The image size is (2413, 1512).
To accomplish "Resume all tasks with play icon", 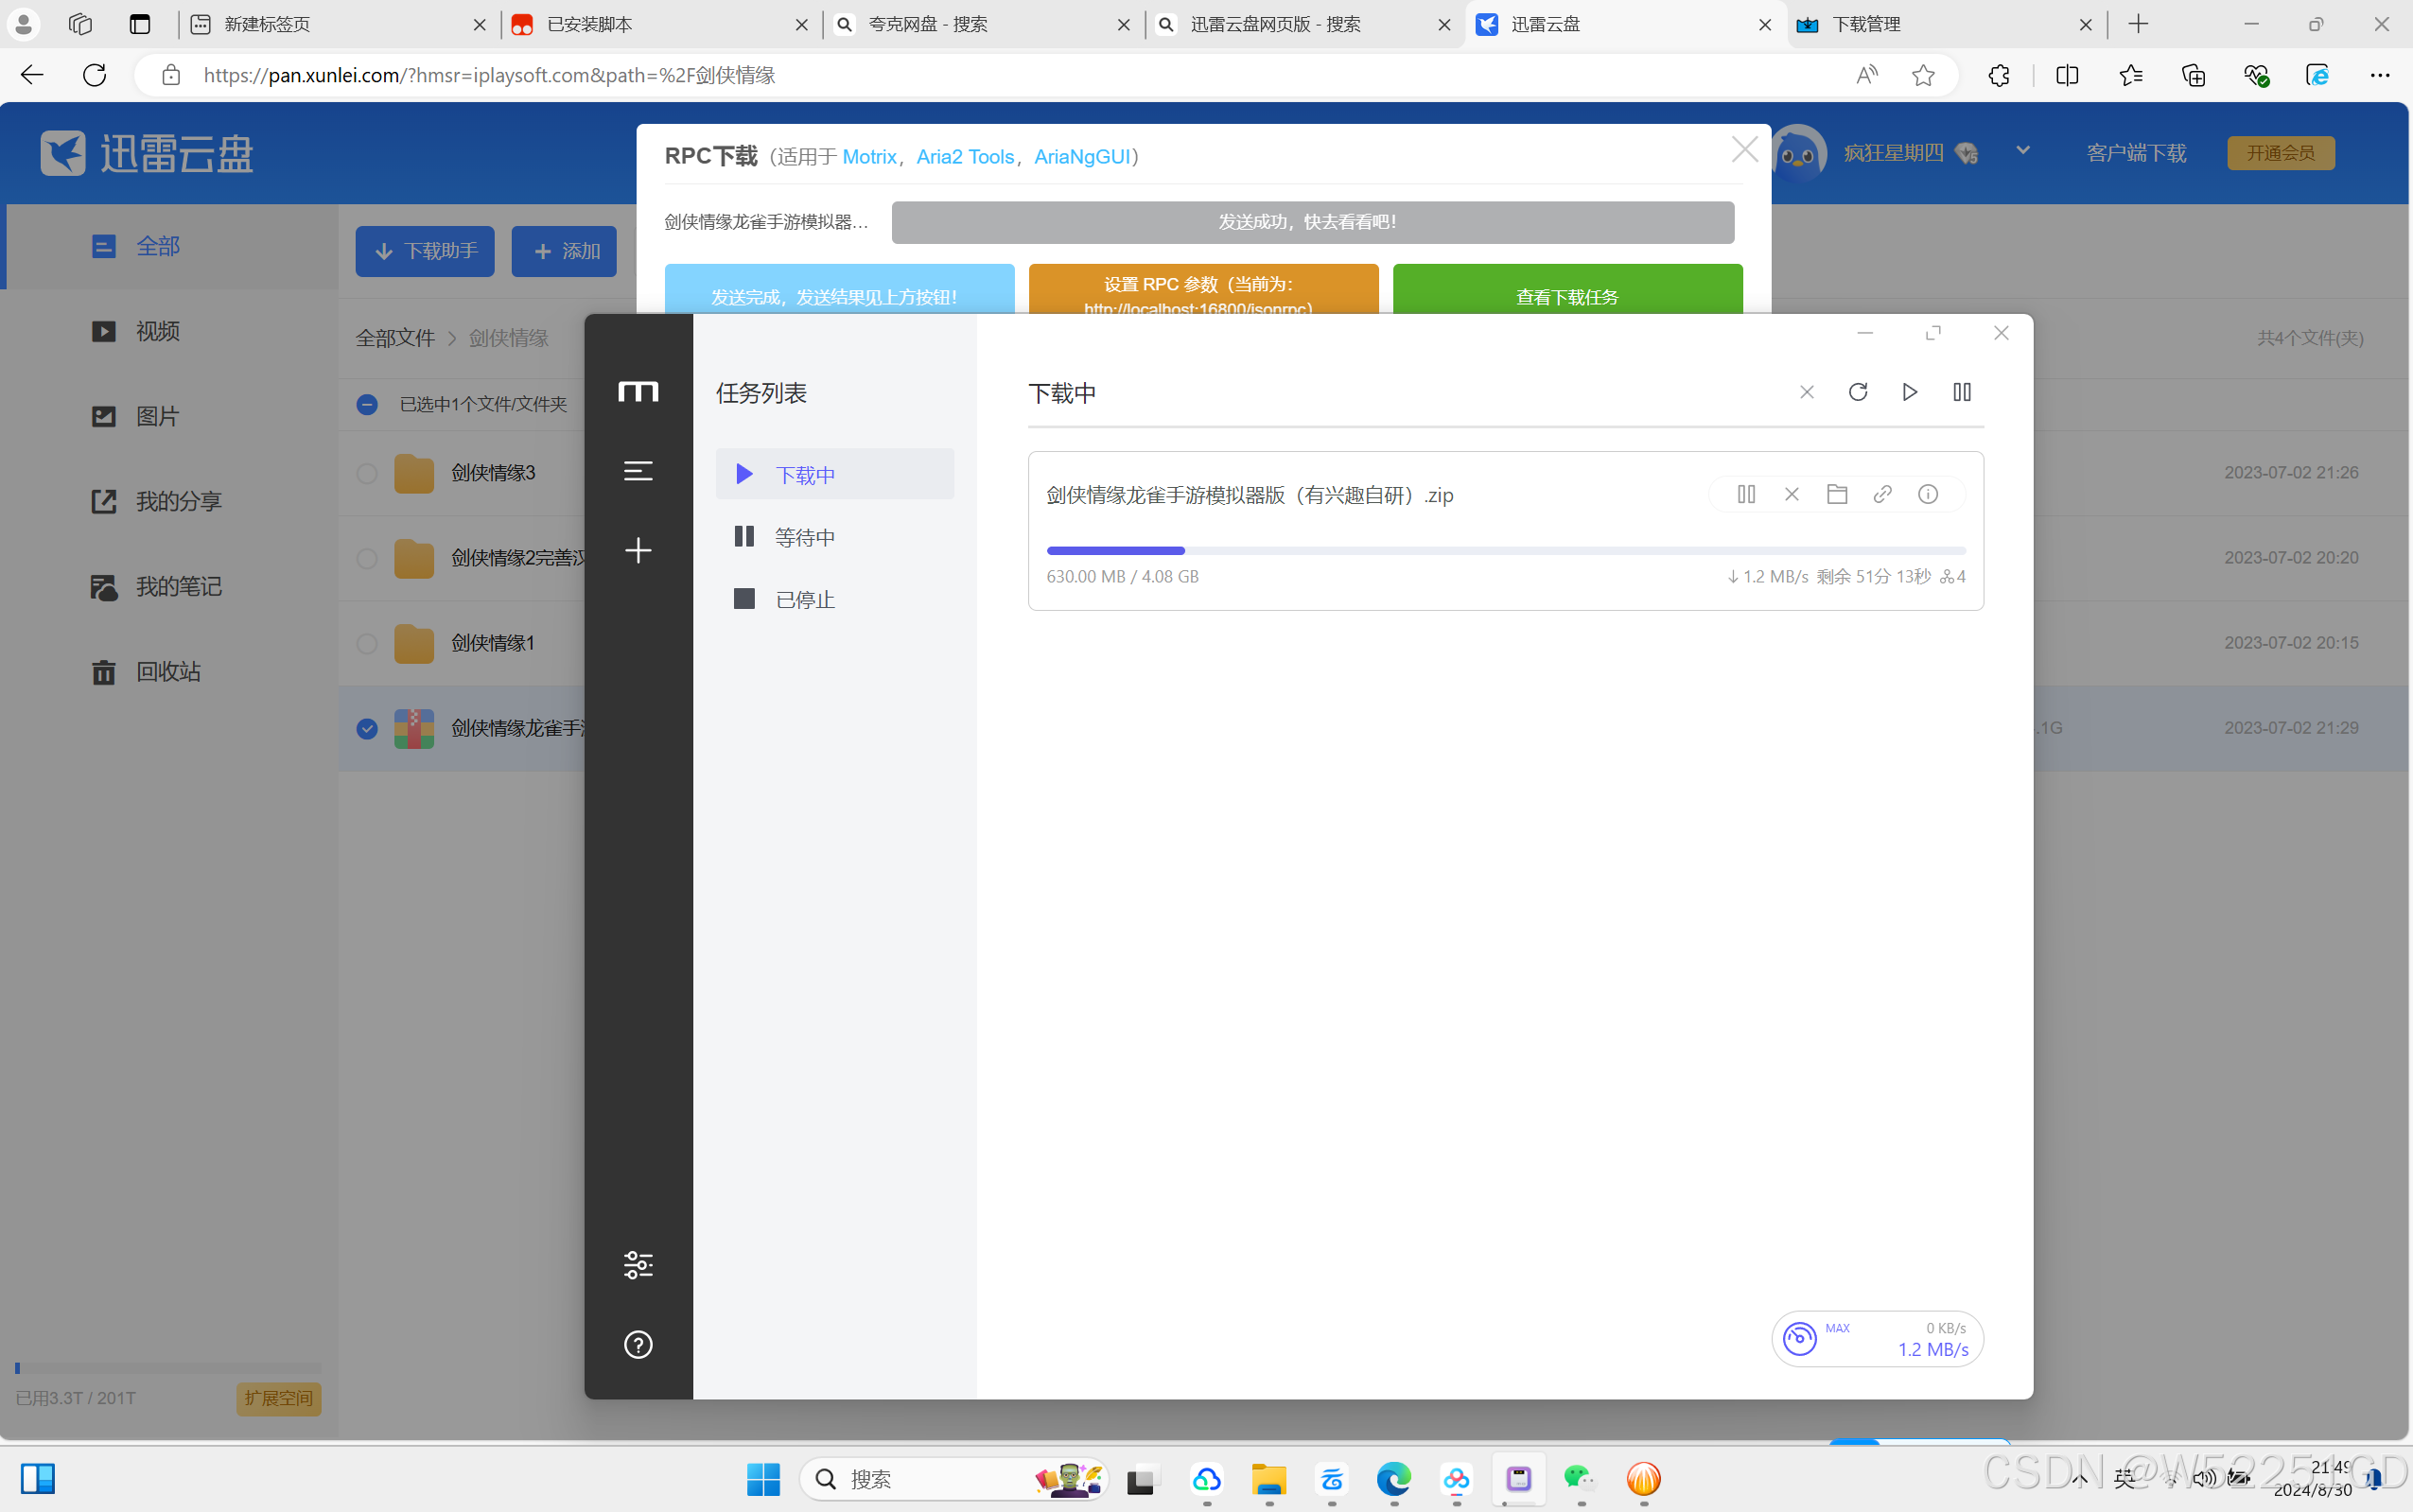I will coord(1910,392).
